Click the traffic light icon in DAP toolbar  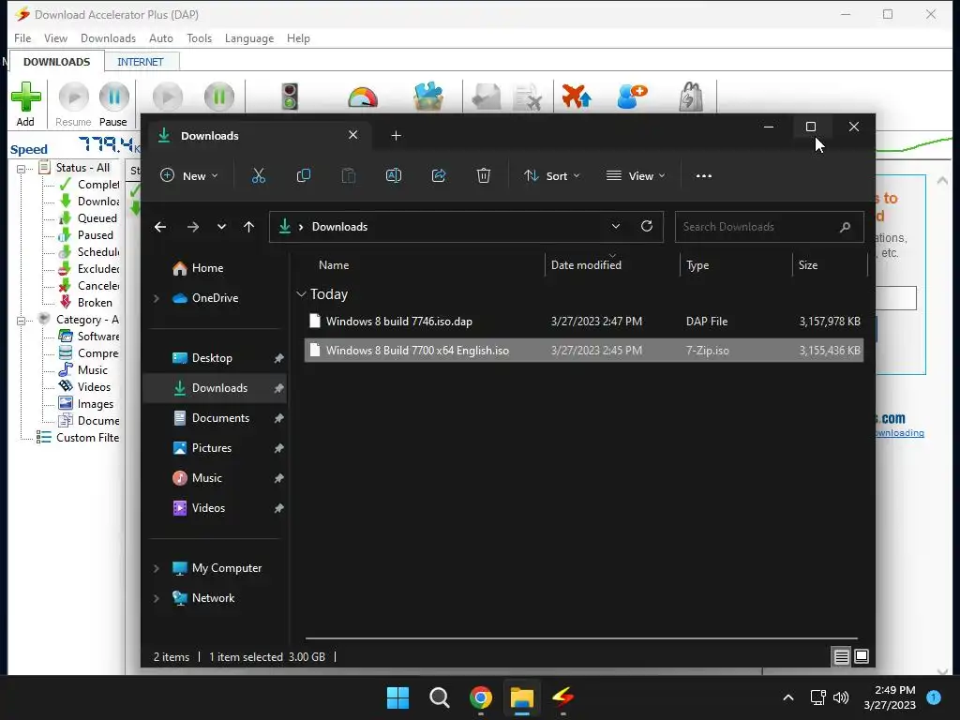[x=290, y=97]
